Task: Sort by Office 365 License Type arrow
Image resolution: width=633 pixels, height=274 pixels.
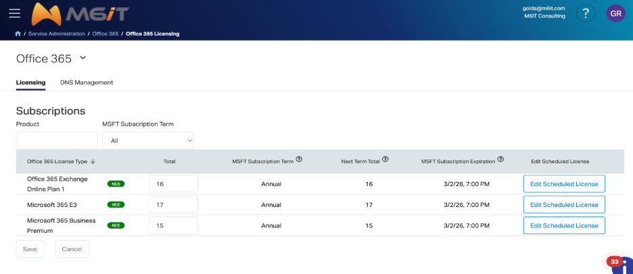Action: 93,161
